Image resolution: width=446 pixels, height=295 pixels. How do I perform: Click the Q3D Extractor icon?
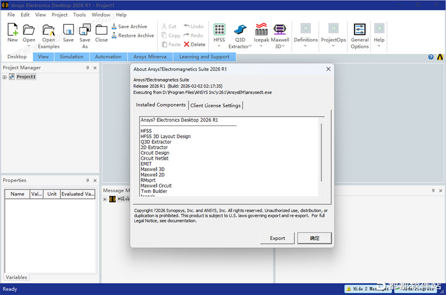(x=240, y=29)
